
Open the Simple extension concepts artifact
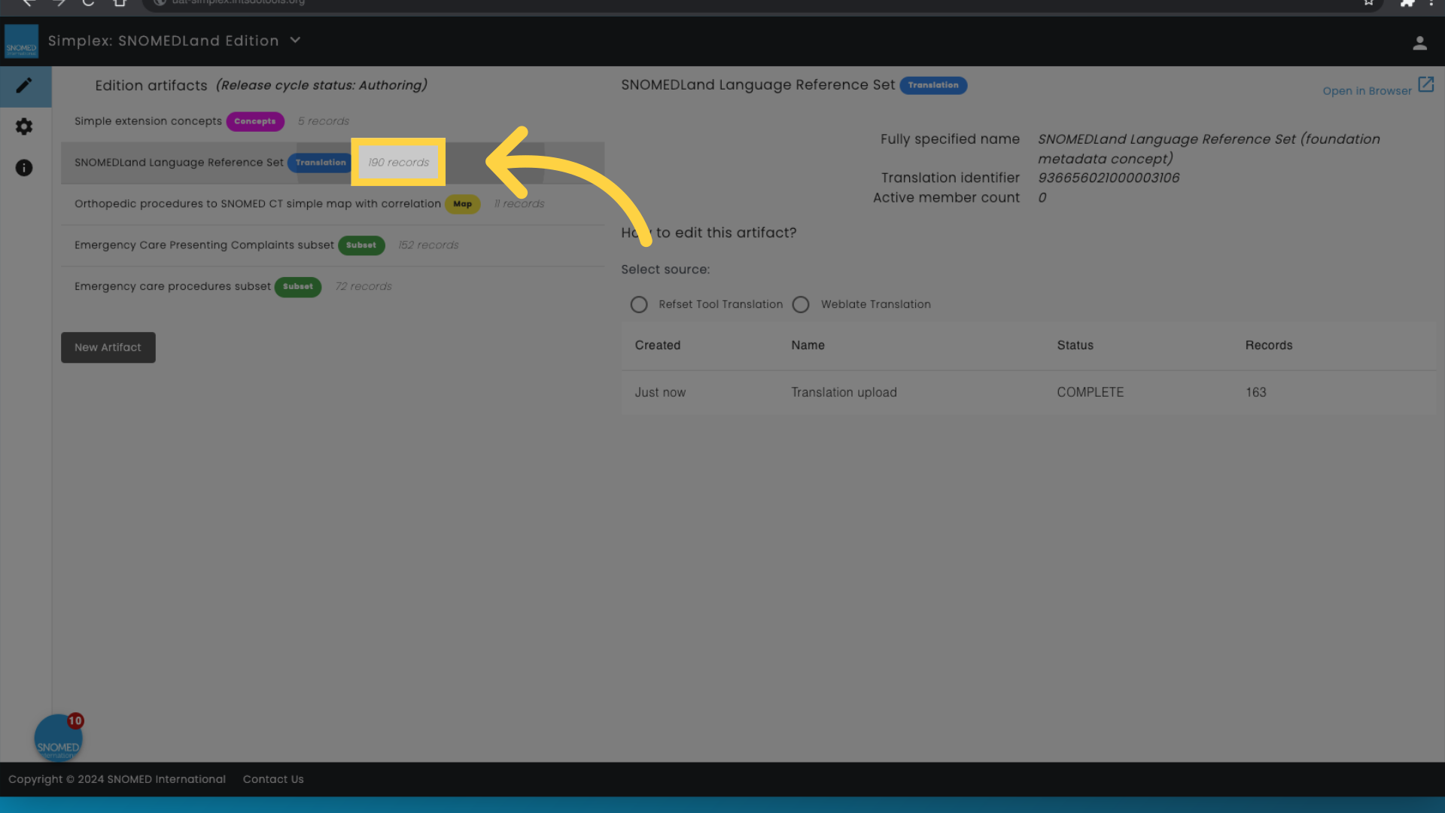(332, 121)
